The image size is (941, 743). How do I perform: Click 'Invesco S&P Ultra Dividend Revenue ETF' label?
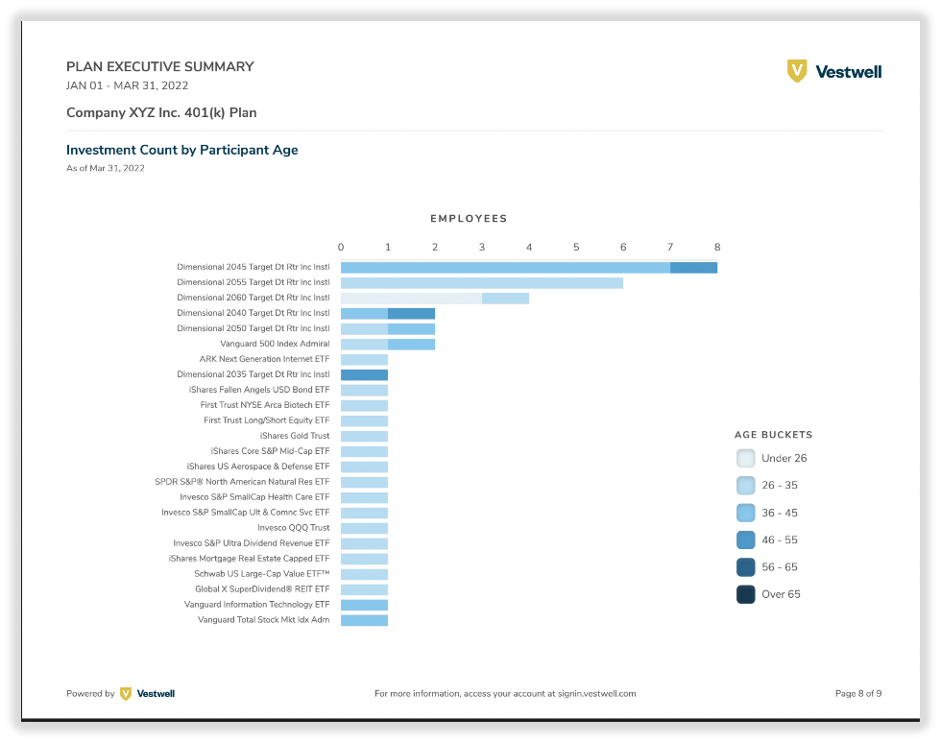point(252,543)
